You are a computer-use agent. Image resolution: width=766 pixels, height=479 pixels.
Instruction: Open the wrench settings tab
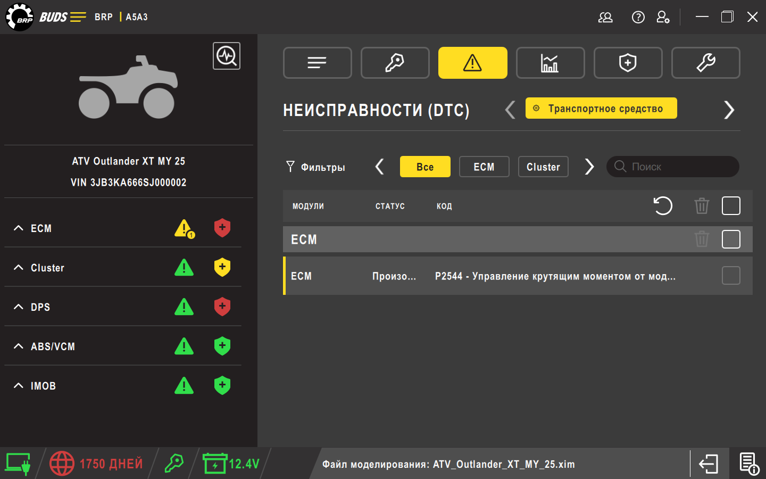pos(706,63)
